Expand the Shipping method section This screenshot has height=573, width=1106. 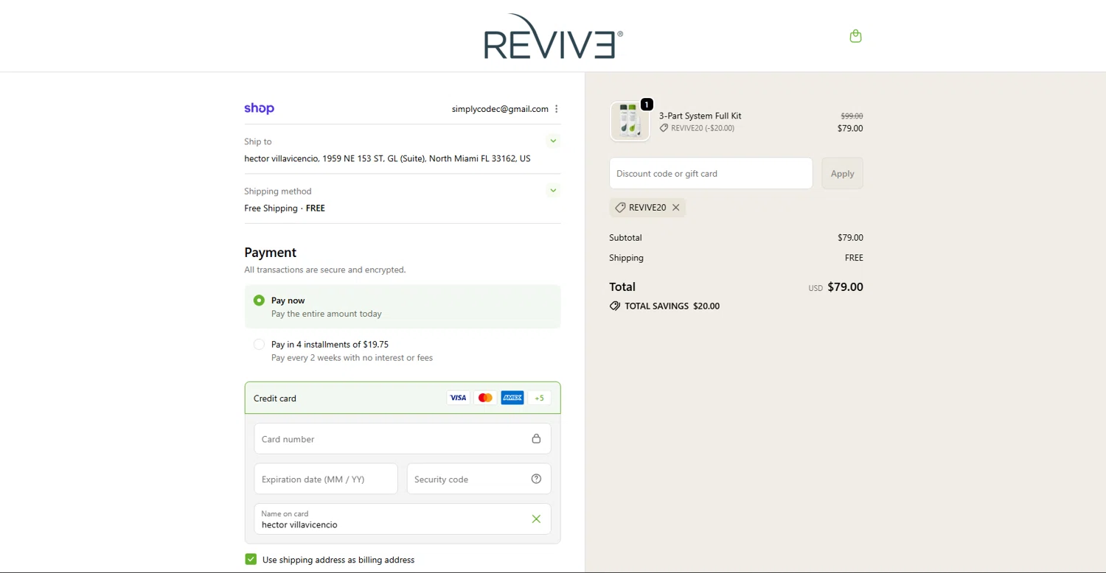click(x=553, y=190)
